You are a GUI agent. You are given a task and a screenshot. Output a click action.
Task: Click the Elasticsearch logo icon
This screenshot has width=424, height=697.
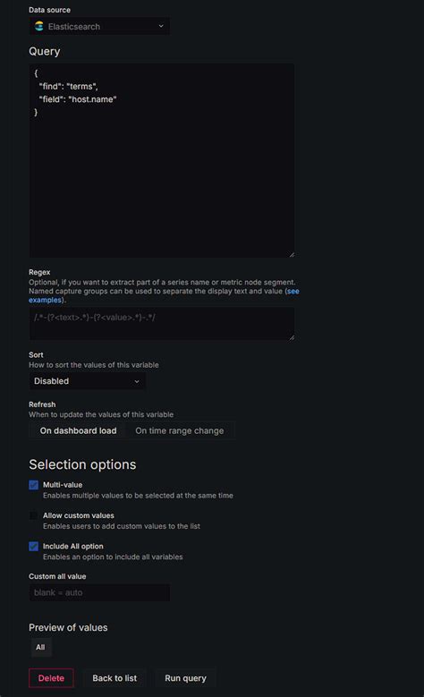click(x=39, y=26)
